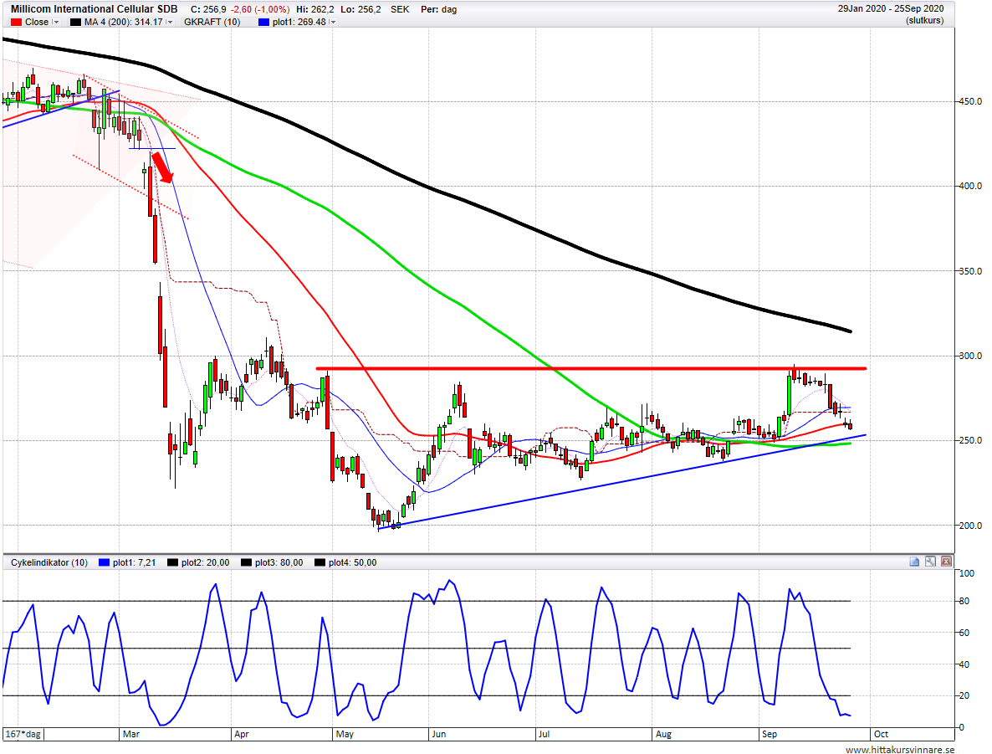The width and height of the screenshot is (992, 754).
Task: Click the C: 256,9 closing value
Action: tap(207, 9)
